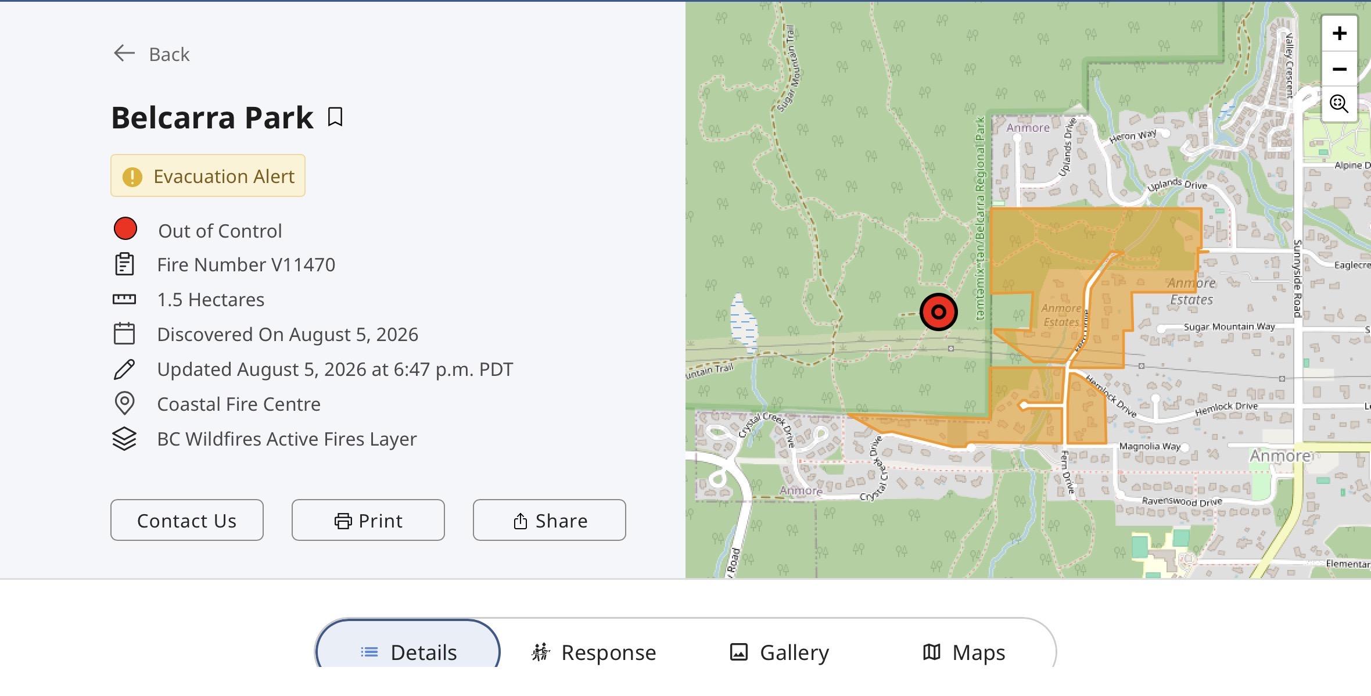Click the clipboard icon beside Fire Number
Viewport: 1371px width, 696px height.
[124, 264]
